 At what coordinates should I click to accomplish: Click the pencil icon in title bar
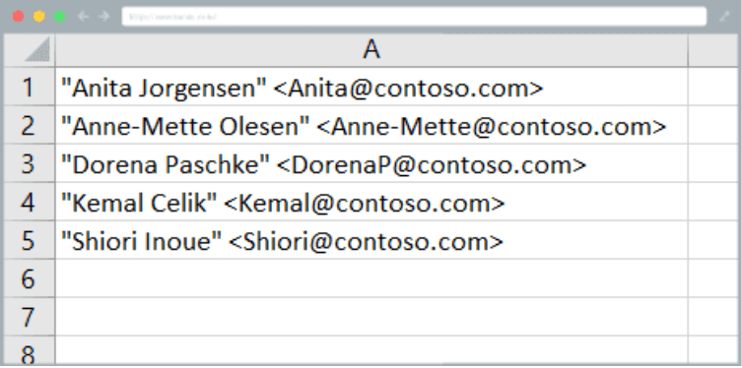724,17
